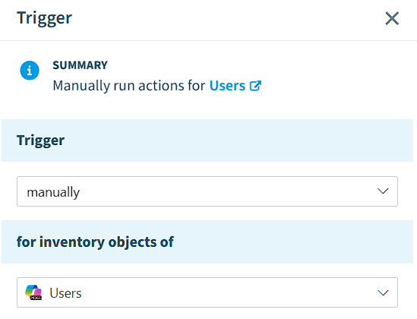
Task: Click the "Manually run actions for" summary text
Action: click(x=129, y=86)
